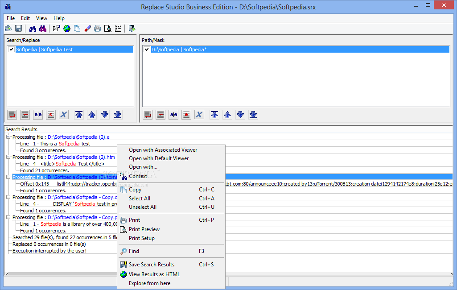Click the Open file folder toolbar icon
Image resolution: width=457 pixels, height=290 pixels.
click(8, 29)
